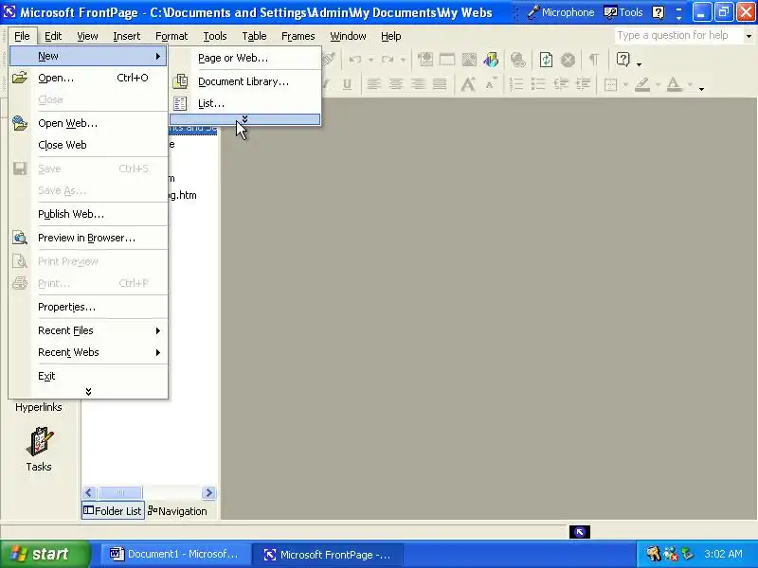This screenshot has height=568, width=758.
Task: Select Publish Web in the File menu
Action: [x=88, y=214]
